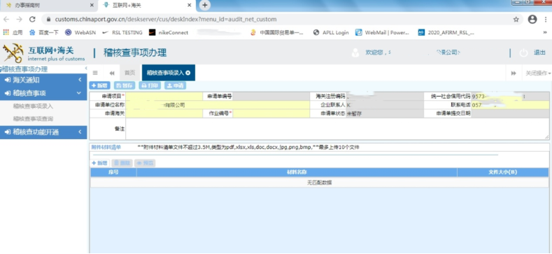Viewport: 552px width, 254px height.
Task: Click the address bar URL
Action: tap(165, 20)
